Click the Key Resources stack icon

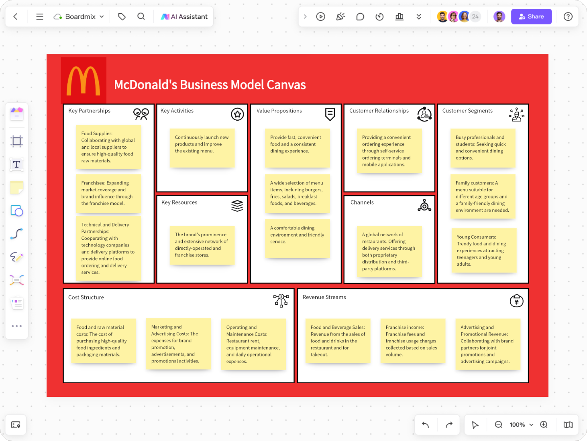click(x=237, y=206)
